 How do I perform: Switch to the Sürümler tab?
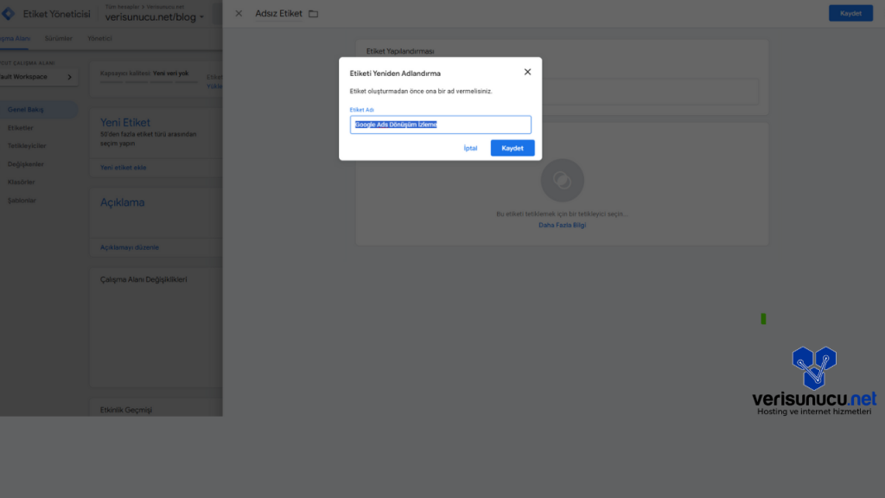[59, 38]
